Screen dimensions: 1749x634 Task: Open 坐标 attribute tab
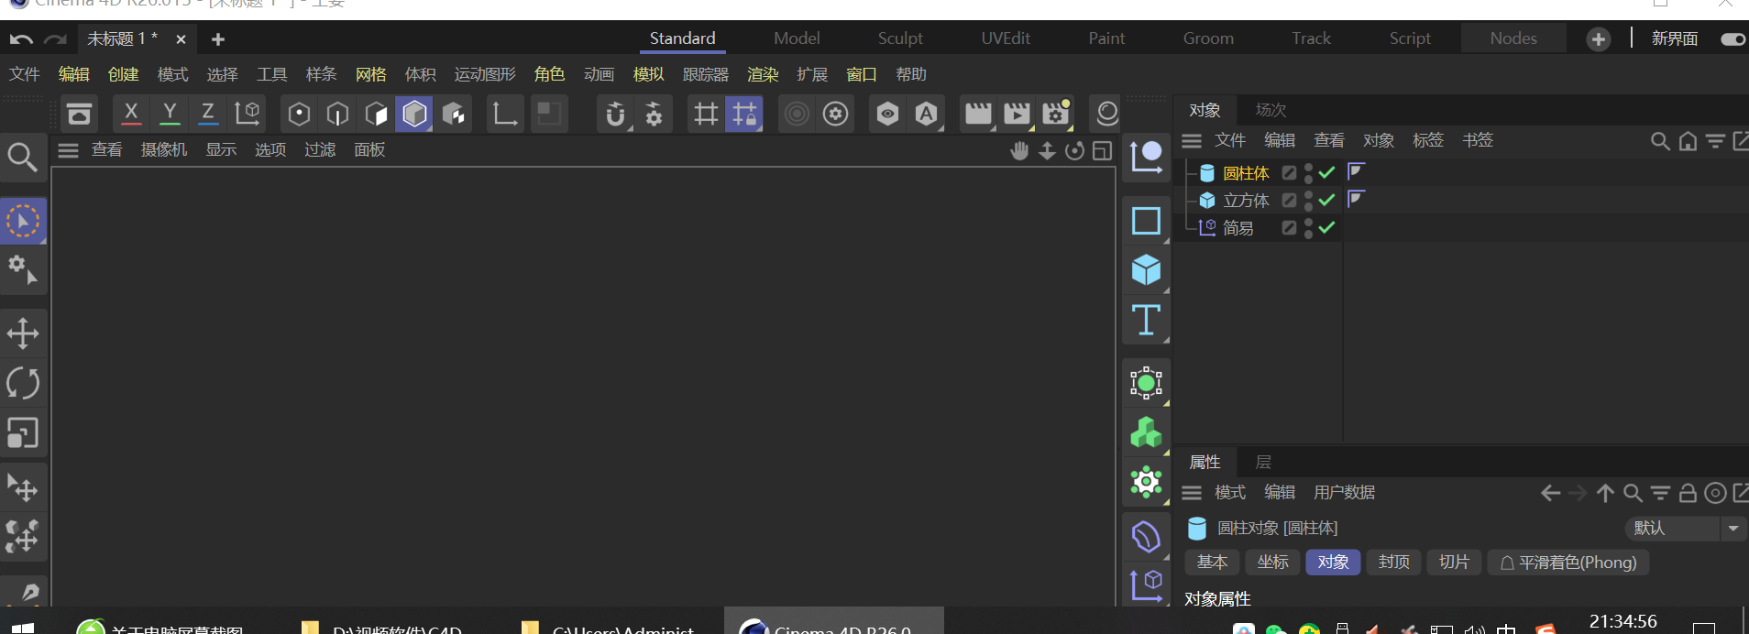click(1272, 563)
